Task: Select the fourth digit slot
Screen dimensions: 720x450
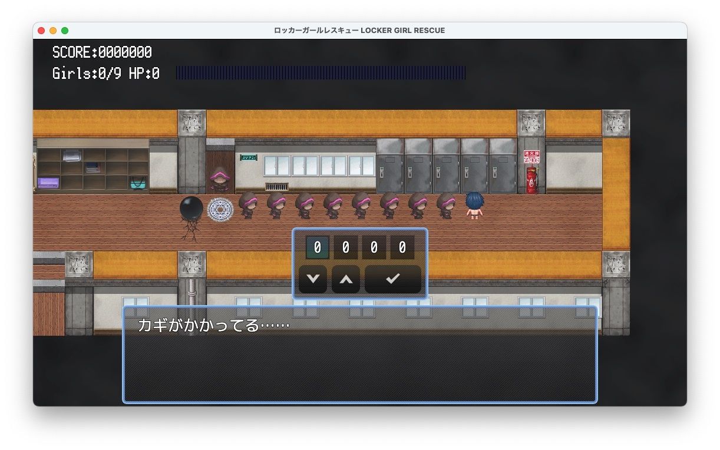Action: coord(402,247)
